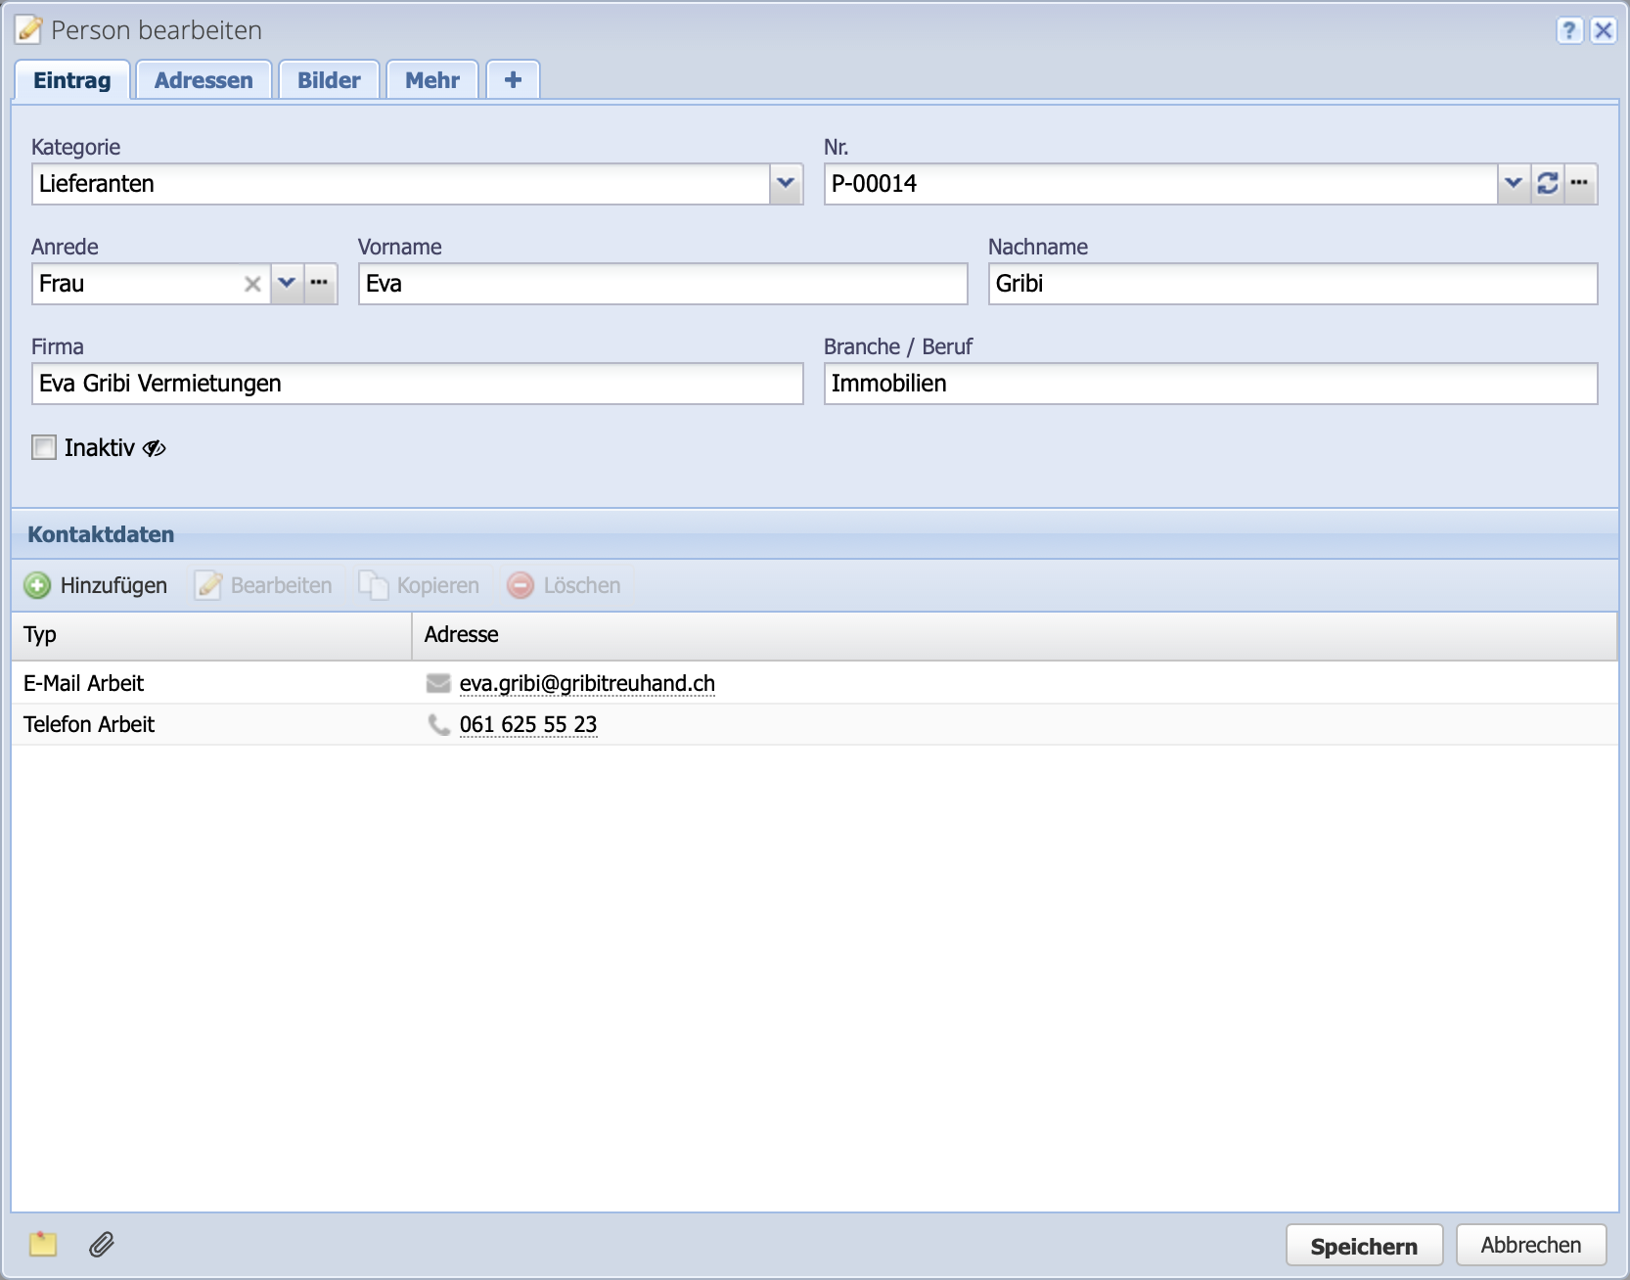Click the Hinzufügen button in Kontaktdaten
Viewport: 1630px width, 1280px height.
click(x=96, y=585)
